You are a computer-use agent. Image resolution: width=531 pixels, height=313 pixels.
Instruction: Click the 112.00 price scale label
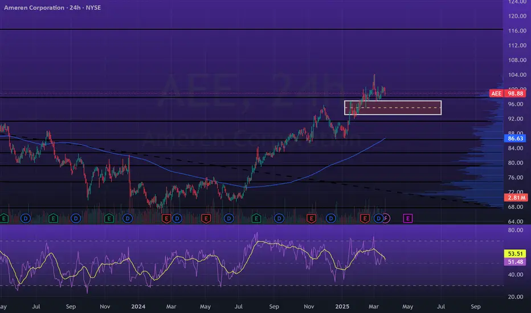(517, 46)
